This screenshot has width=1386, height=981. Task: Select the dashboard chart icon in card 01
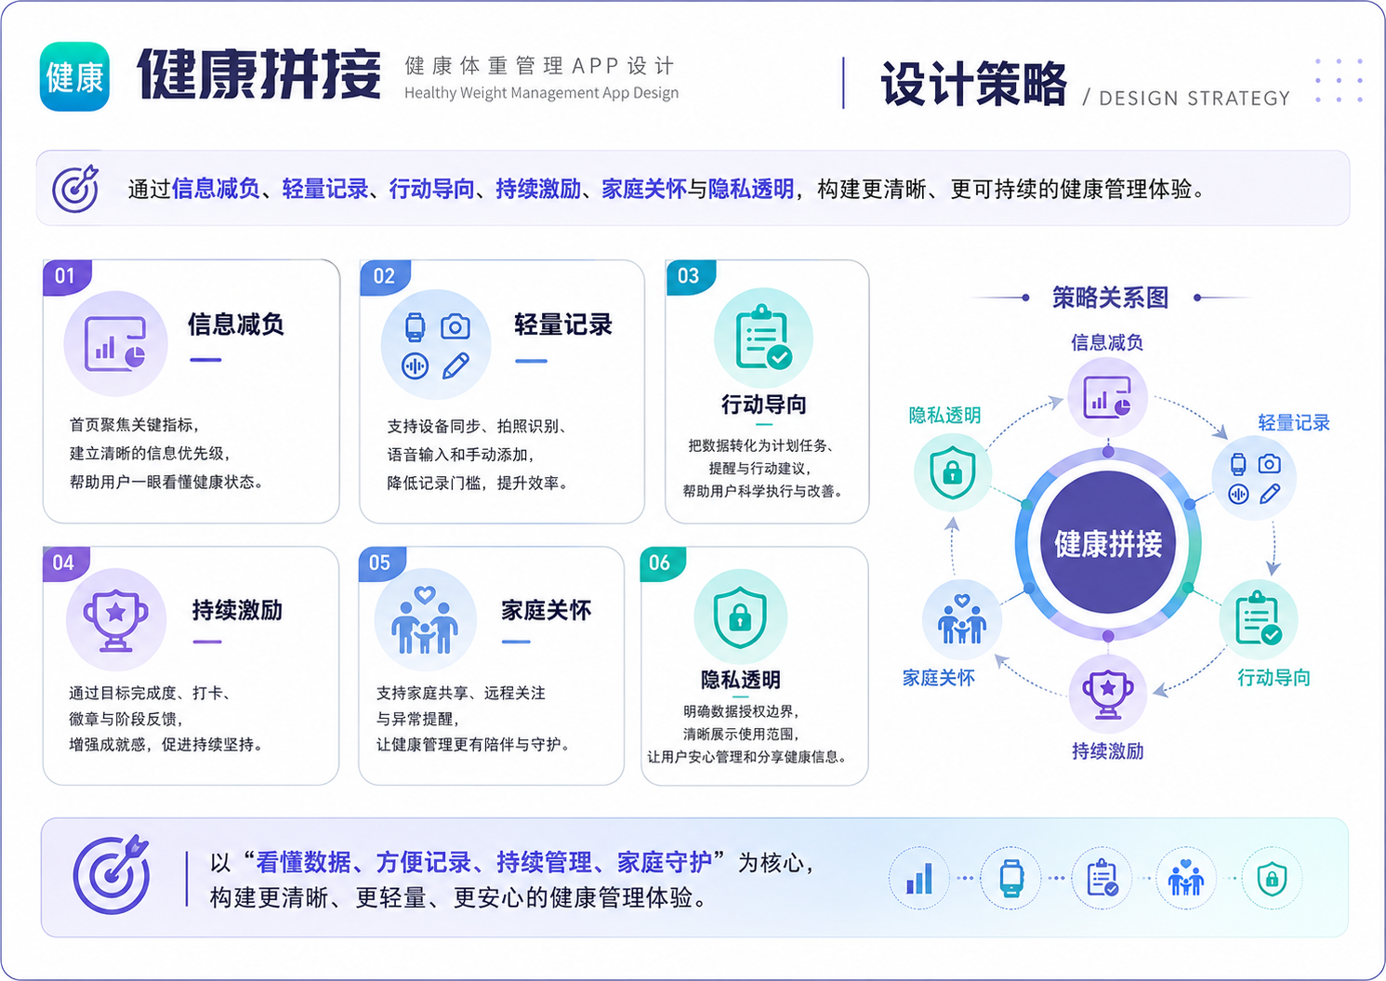(x=115, y=344)
